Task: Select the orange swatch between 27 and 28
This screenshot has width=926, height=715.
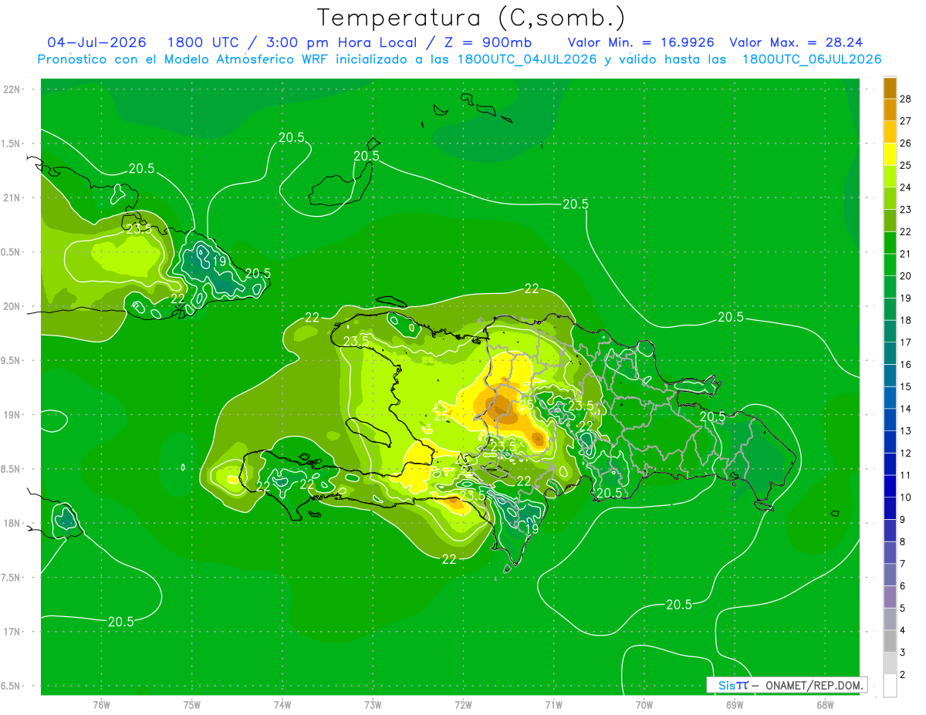Action: coord(890,110)
